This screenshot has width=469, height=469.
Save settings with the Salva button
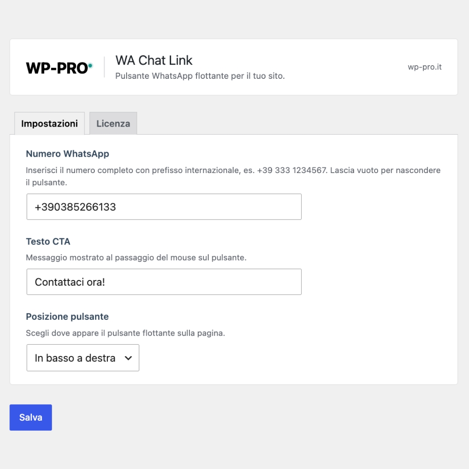tap(31, 417)
